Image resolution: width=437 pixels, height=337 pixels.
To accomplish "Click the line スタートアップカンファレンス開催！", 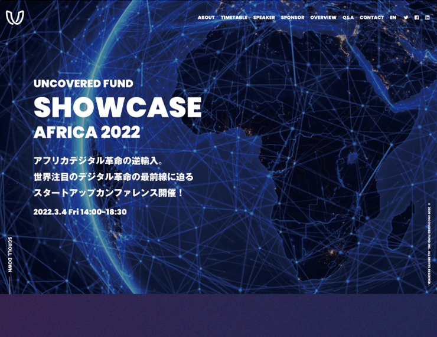I will coord(109,193).
